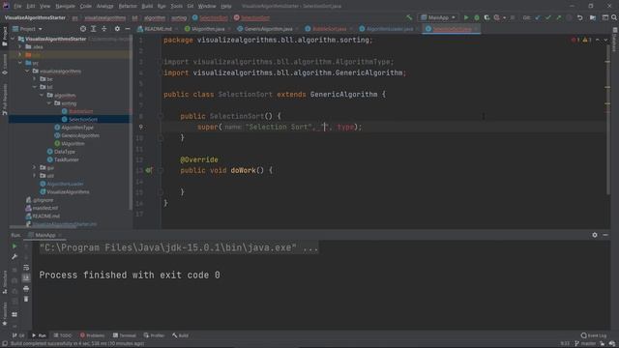Switch to BubbleSort.java tab

(329, 29)
